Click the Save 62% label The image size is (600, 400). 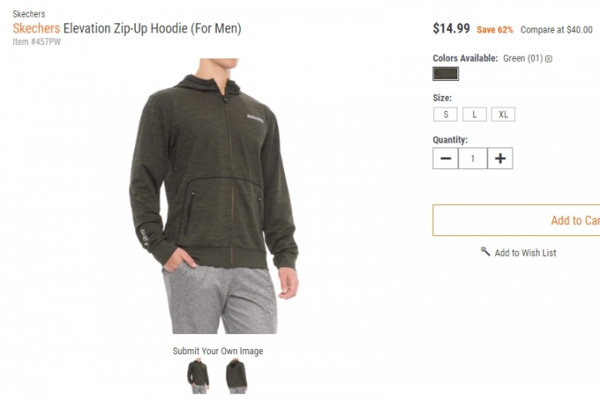495,30
